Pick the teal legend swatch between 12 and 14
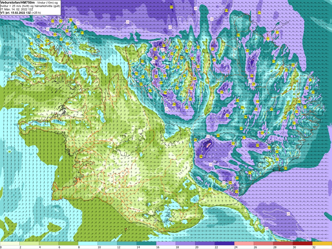332x249 pixels. coord(127,244)
